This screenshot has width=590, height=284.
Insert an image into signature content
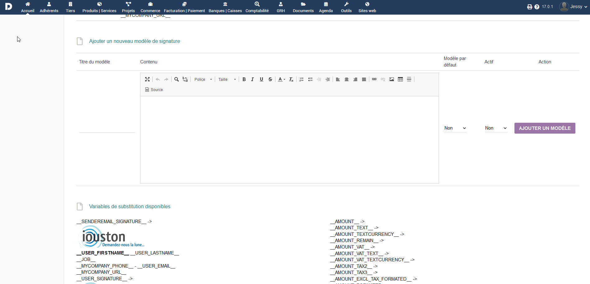392,80
